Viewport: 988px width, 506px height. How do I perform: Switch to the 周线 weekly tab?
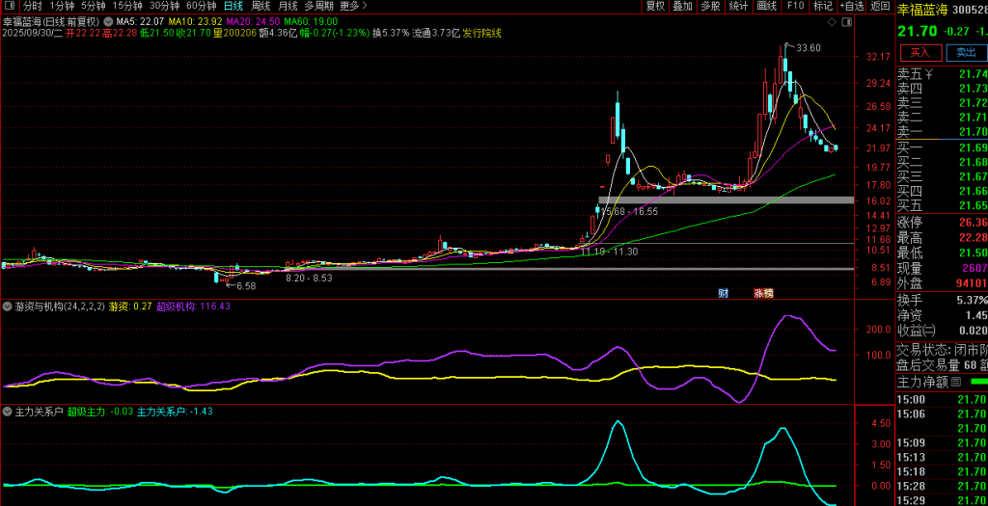[x=261, y=6]
